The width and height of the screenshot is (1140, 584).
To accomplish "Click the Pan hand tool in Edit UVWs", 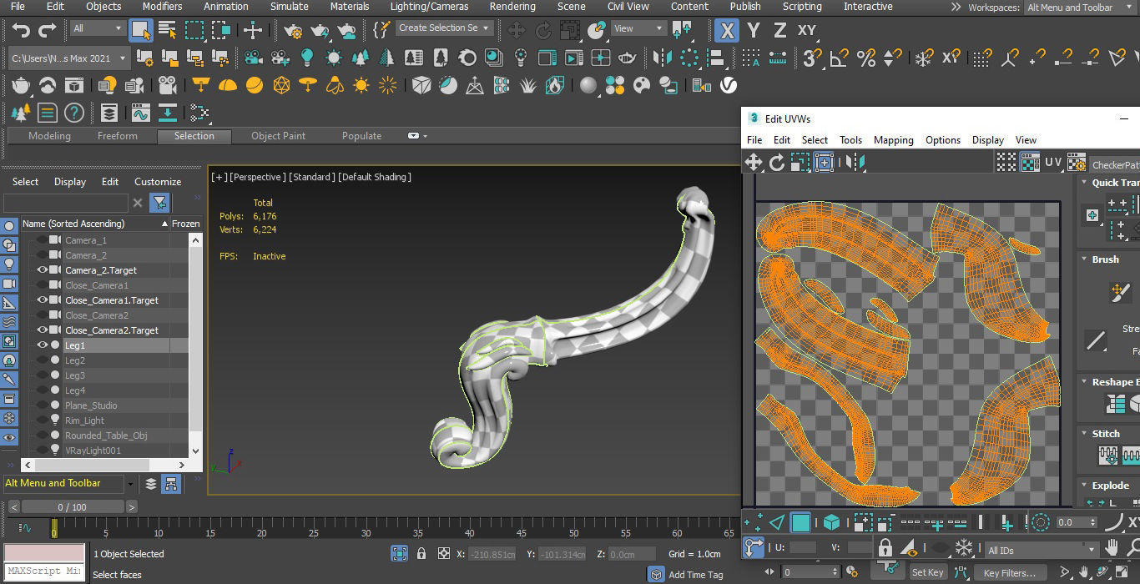I will 1112,548.
